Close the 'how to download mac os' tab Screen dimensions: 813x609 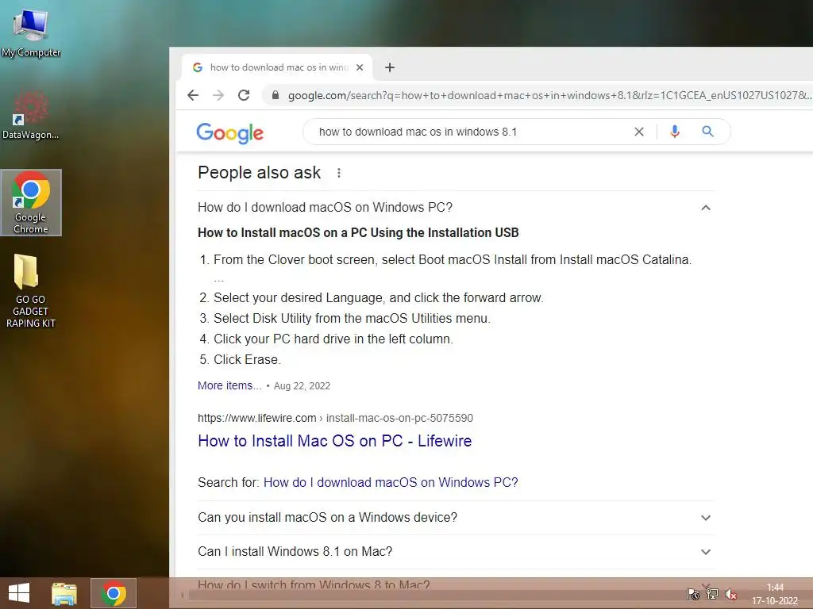(360, 67)
